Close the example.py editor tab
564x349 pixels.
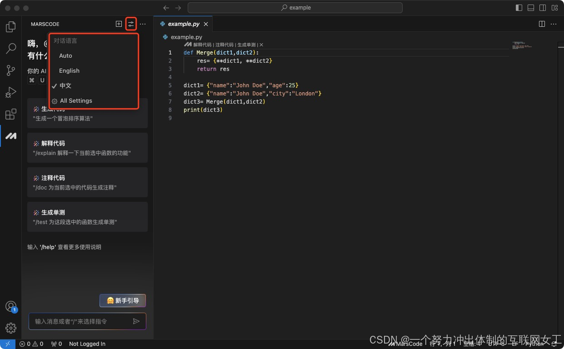pos(206,24)
